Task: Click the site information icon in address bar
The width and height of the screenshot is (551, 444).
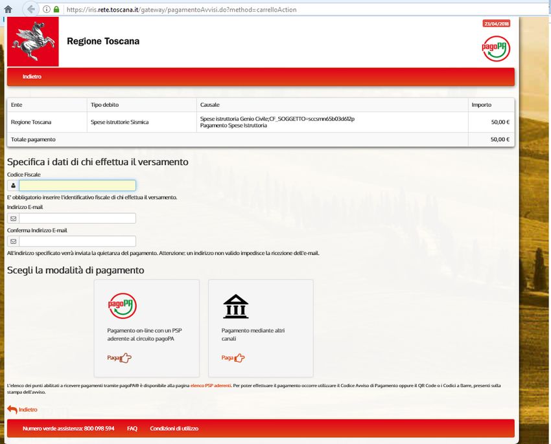Action: (x=47, y=10)
